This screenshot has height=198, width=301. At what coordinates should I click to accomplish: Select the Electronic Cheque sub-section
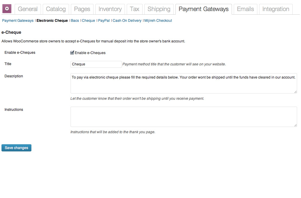52,21
